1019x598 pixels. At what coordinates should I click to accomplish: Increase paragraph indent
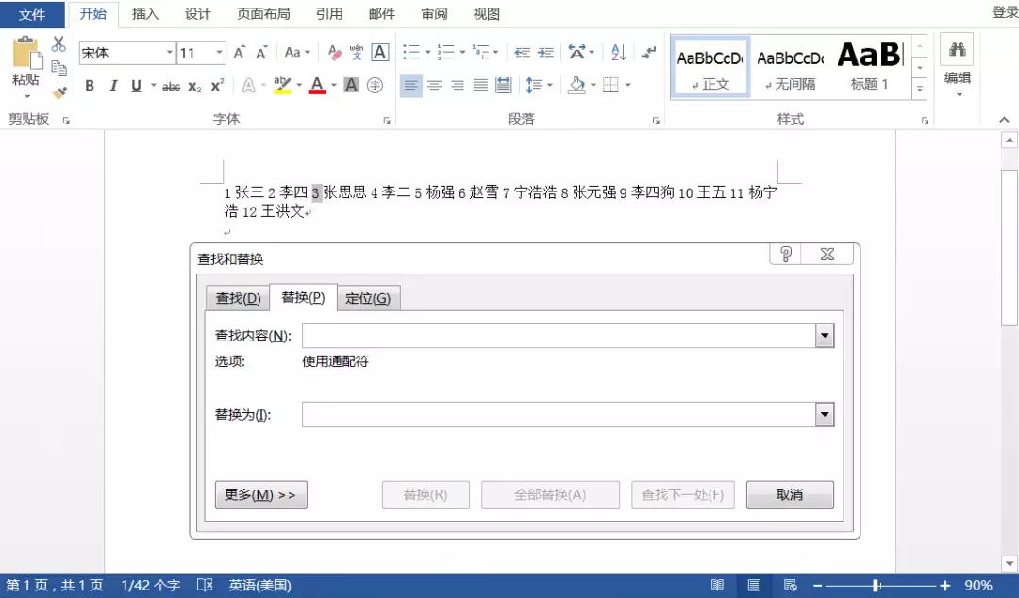(x=546, y=52)
